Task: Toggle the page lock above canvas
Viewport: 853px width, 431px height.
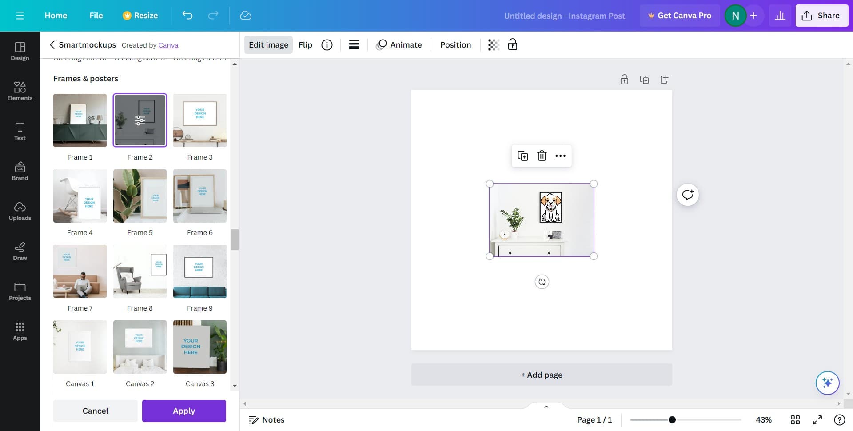Action: [624, 80]
